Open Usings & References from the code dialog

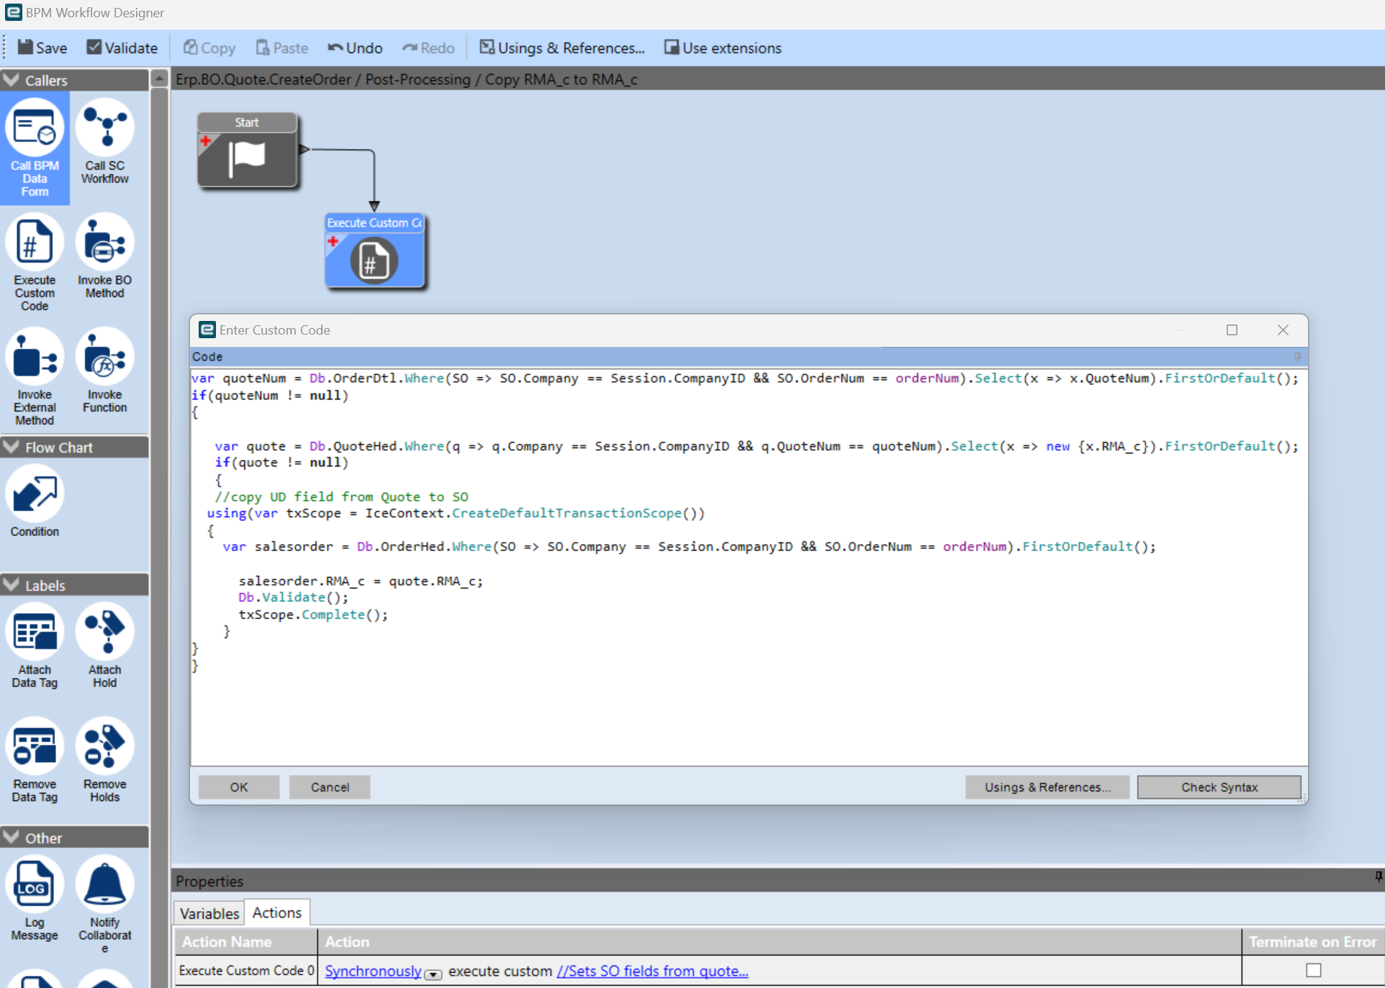coord(1047,787)
